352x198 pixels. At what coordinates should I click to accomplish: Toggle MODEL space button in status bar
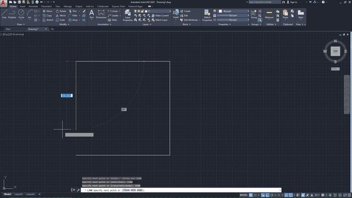click(x=244, y=195)
